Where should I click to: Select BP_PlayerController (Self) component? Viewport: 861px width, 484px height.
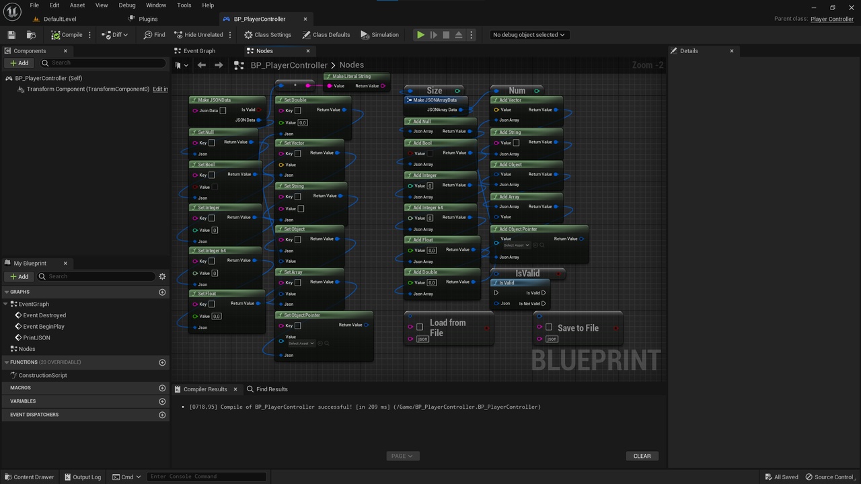[48, 78]
